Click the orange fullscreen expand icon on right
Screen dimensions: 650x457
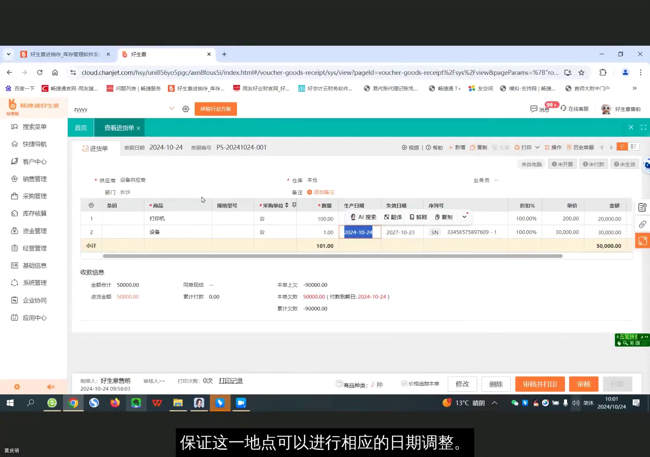coord(642,240)
